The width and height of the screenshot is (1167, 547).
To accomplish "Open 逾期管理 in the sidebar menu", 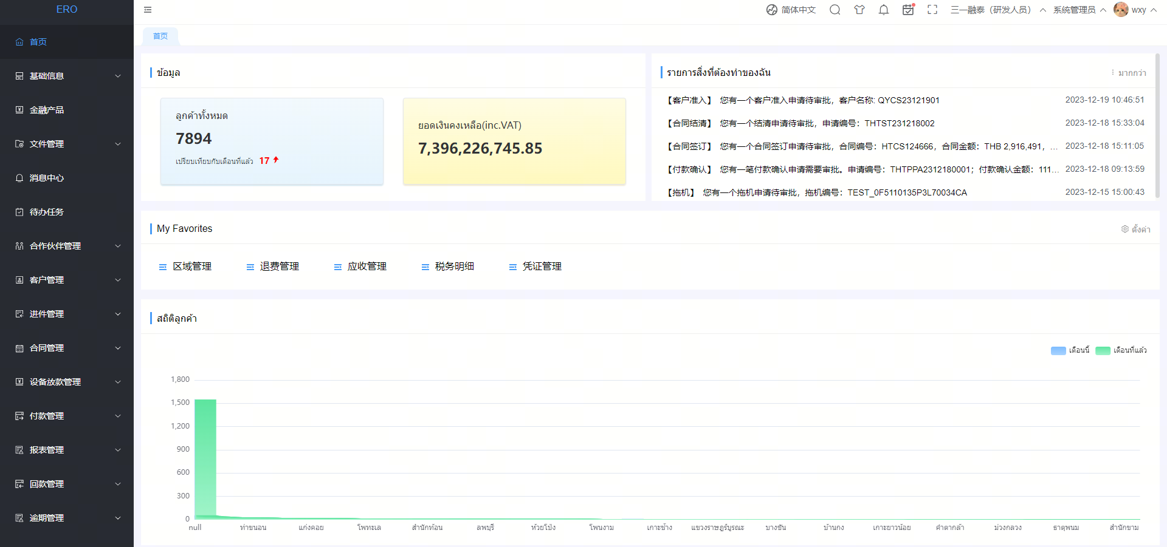I will point(67,518).
